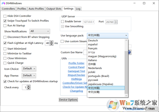Switch to the Controllers tab
The width and height of the screenshot is (159, 112).
click(8, 9)
